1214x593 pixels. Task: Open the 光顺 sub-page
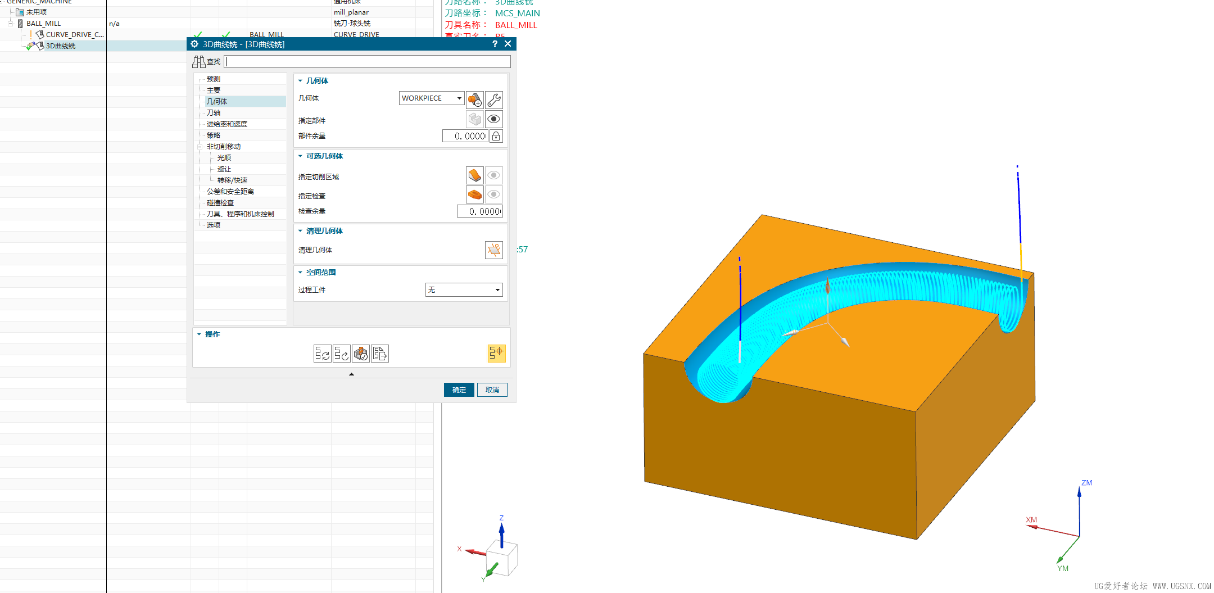pyautogui.click(x=224, y=158)
